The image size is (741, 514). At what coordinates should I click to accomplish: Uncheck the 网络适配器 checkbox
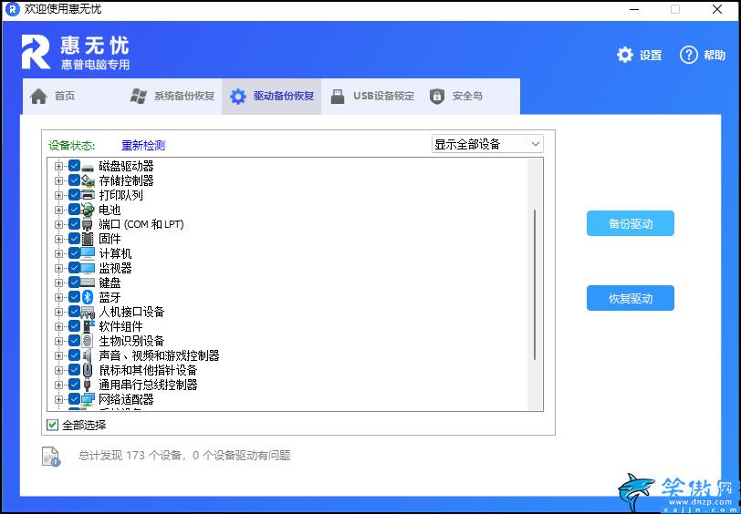tap(74, 399)
